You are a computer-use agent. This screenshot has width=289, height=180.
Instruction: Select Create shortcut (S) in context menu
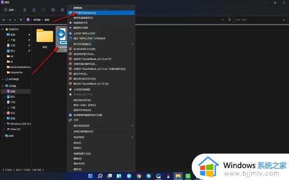click(x=82, y=154)
